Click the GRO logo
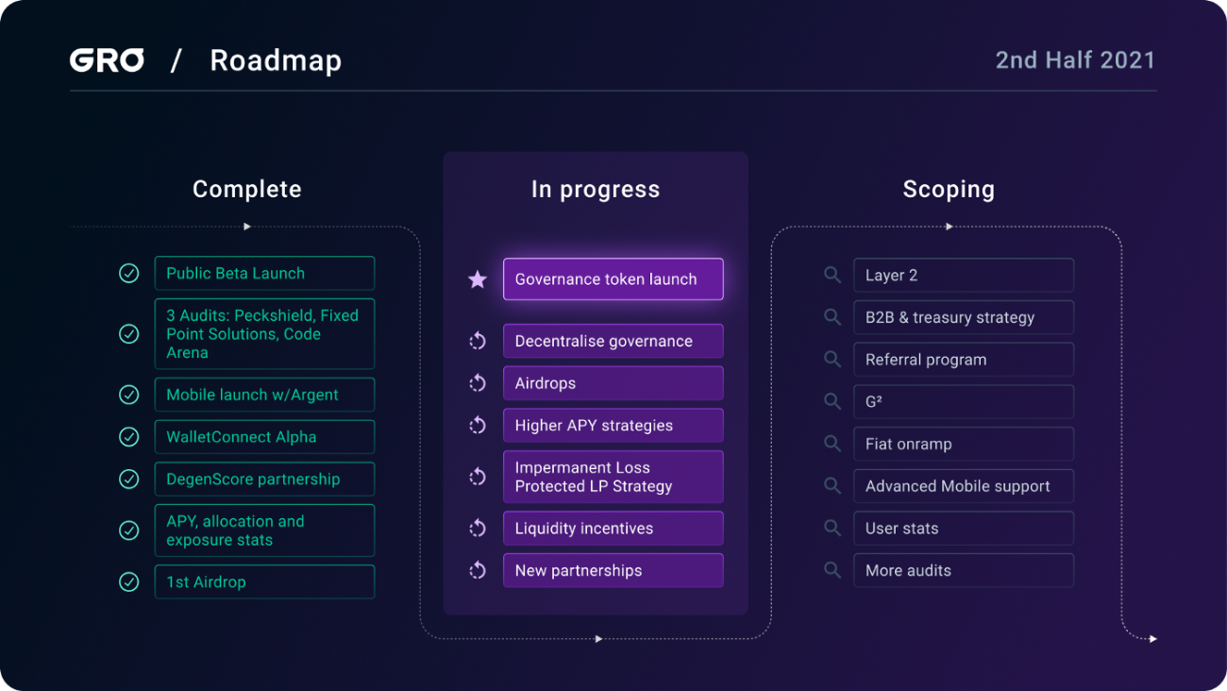 pyautogui.click(x=107, y=60)
